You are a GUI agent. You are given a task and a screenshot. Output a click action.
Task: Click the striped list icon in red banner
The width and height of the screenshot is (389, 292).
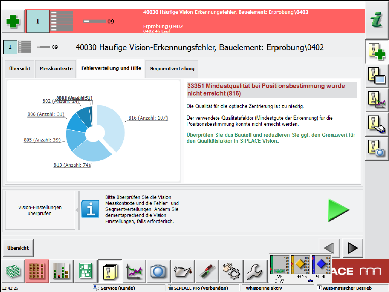pyautogui.click(x=62, y=21)
